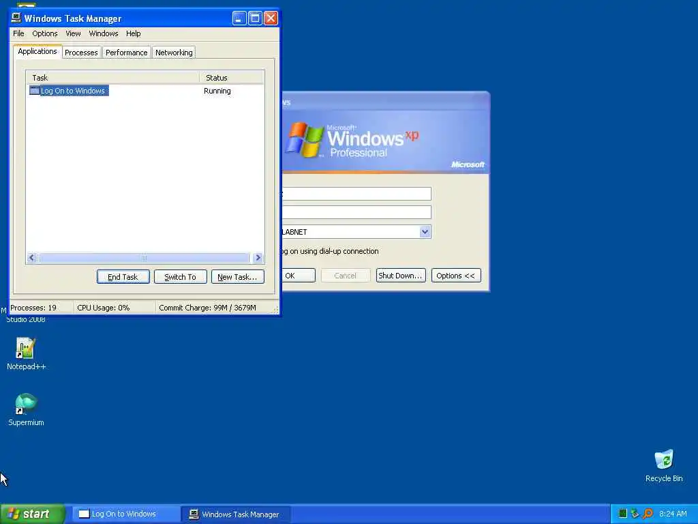Click the Studio 2008 desktop shortcut label
Viewport: 698px width, 524px height.
(x=26, y=319)
